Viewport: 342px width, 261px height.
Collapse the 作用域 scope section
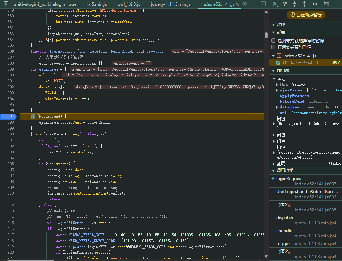point(273,71)
